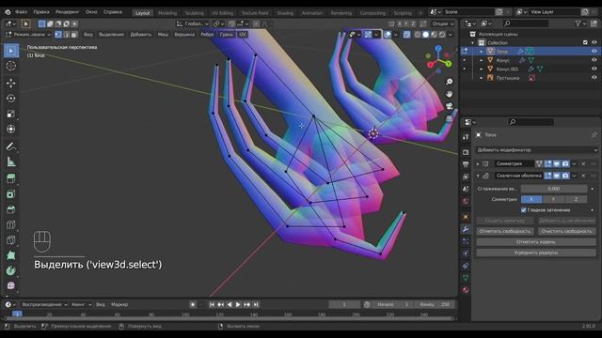
Task: Click the Отметить корень button
Action: (x=536, y=242)
